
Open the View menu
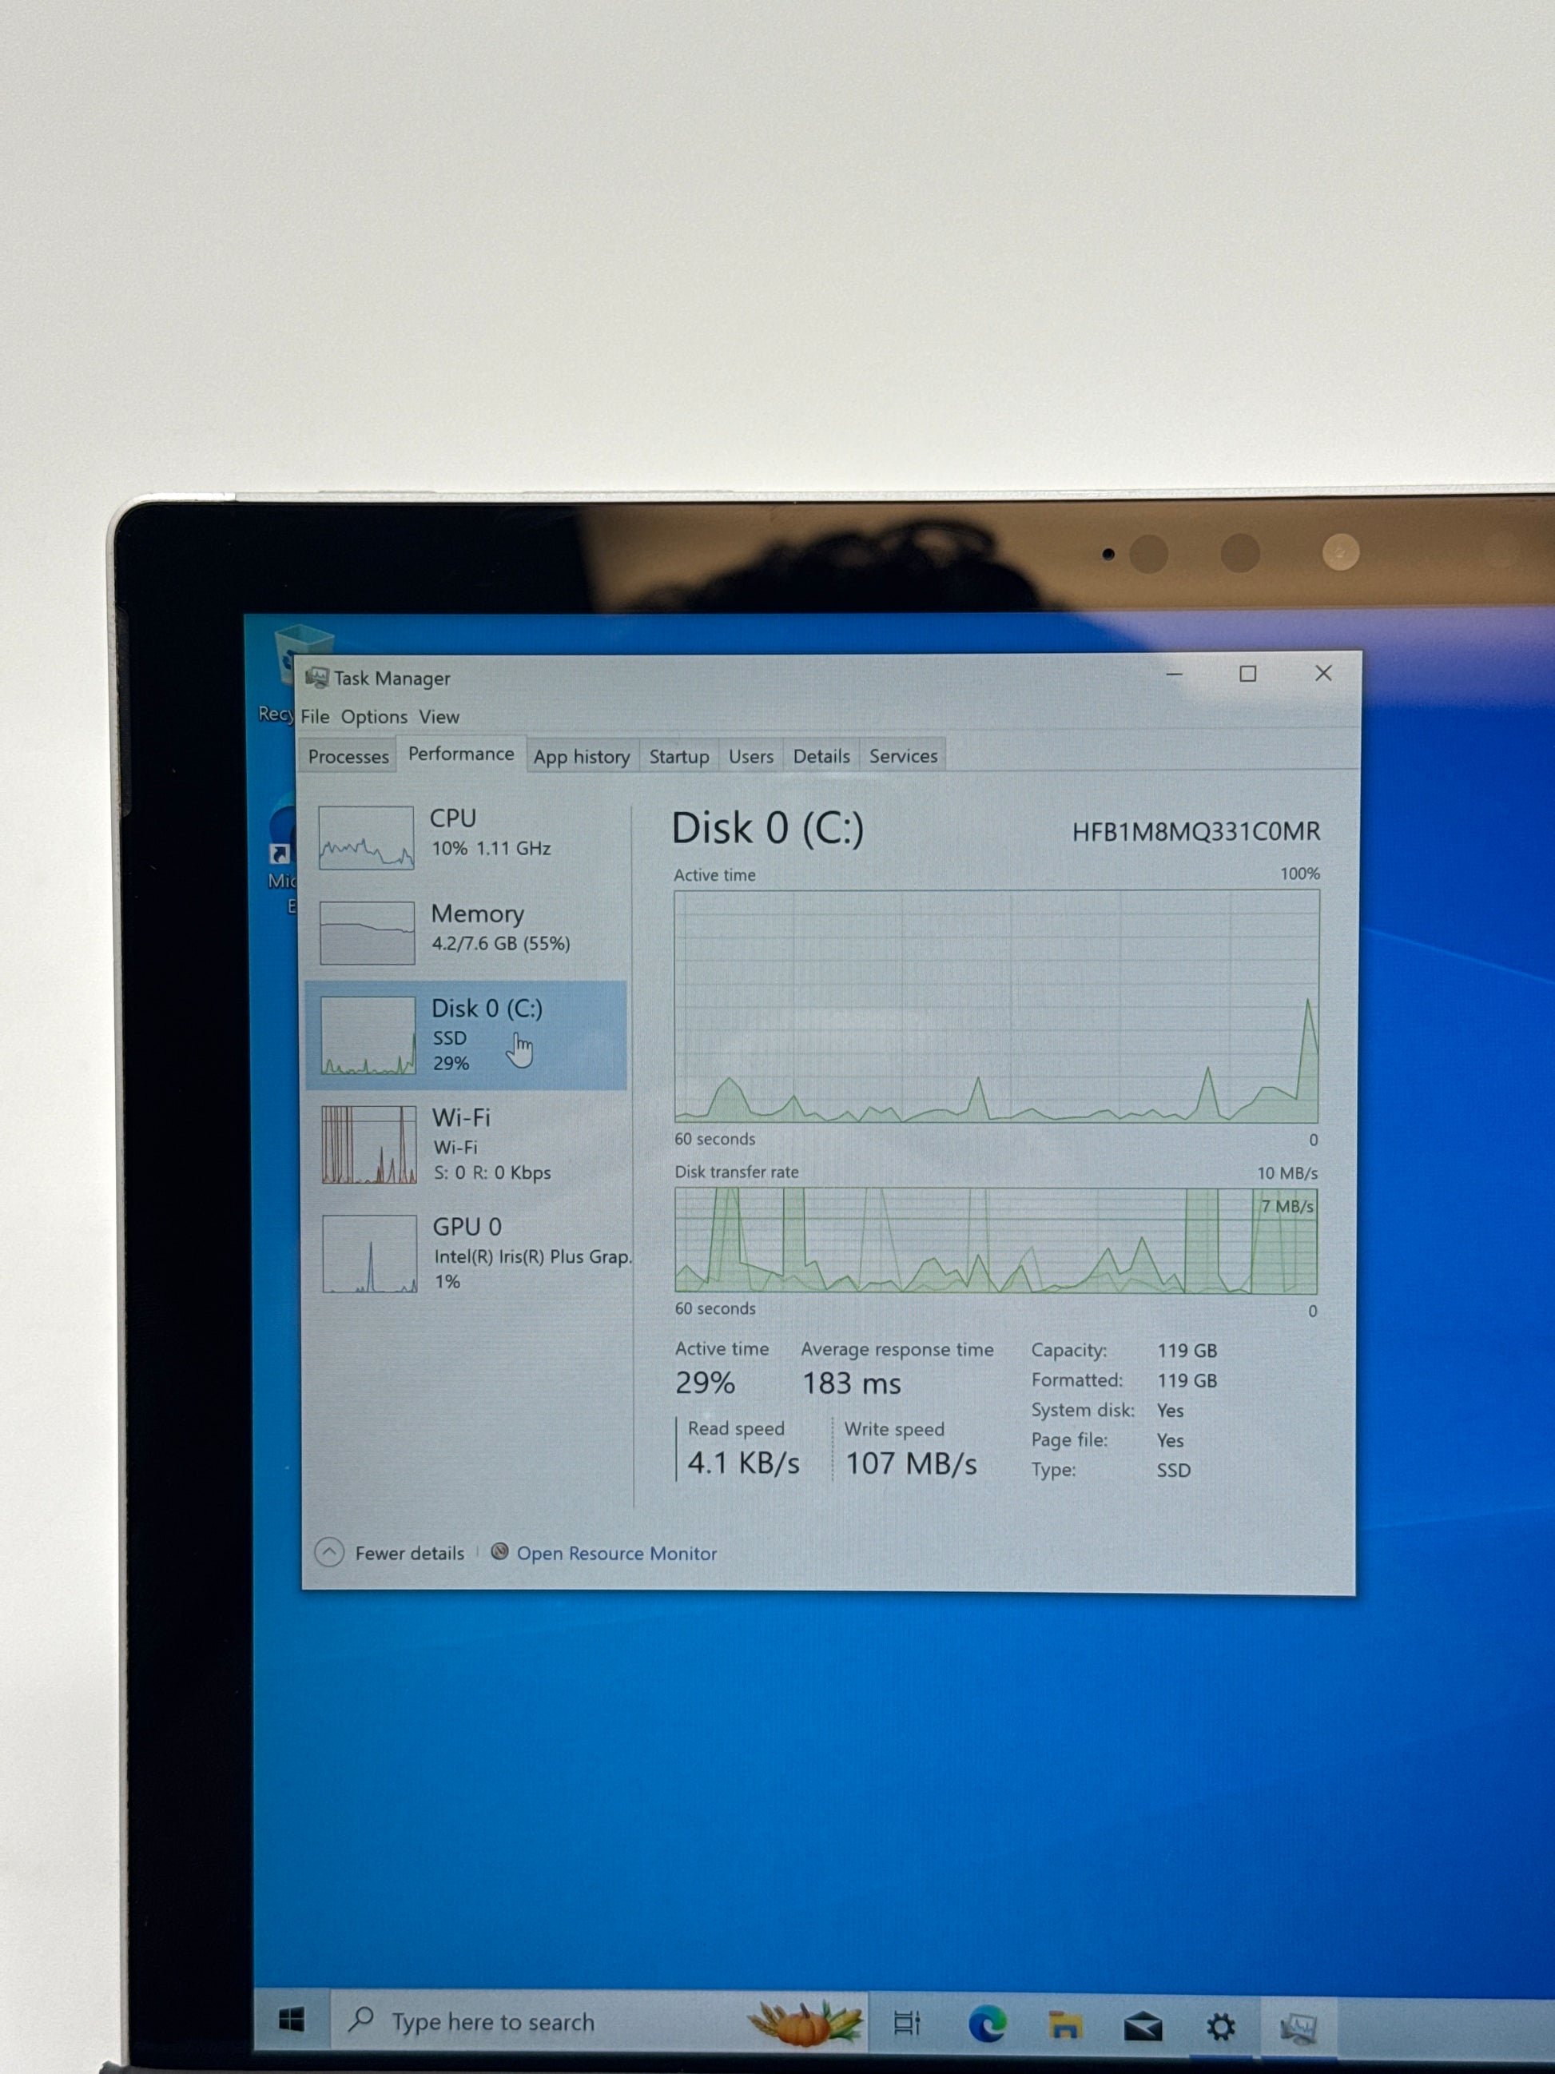pyautogui.click(x=439, y=716)
